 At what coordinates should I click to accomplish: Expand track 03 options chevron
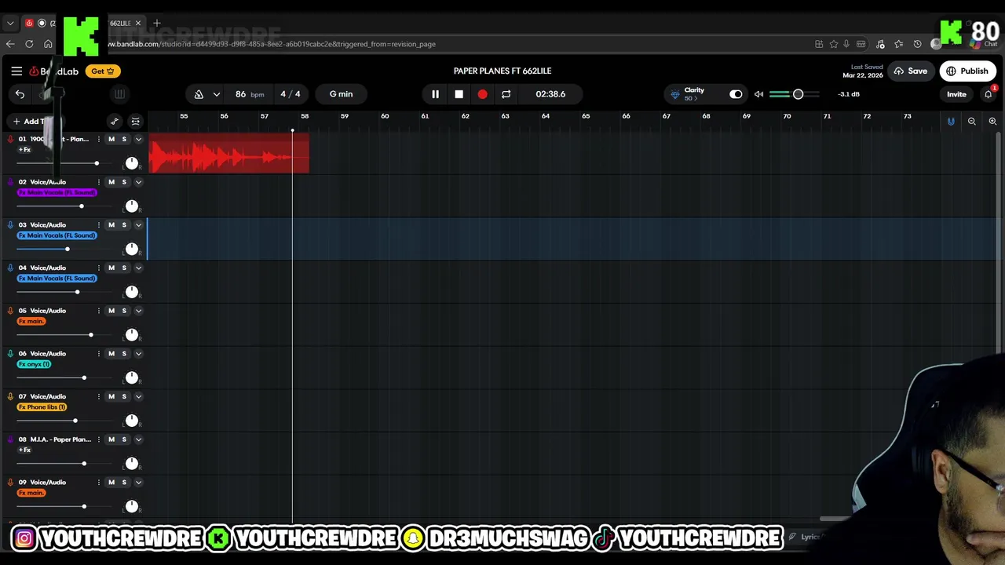point(138,225)
